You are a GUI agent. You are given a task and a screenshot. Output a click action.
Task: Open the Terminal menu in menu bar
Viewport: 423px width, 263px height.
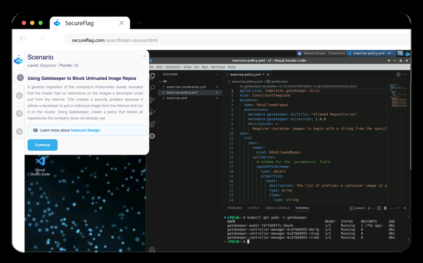click(x=218, y=67)
